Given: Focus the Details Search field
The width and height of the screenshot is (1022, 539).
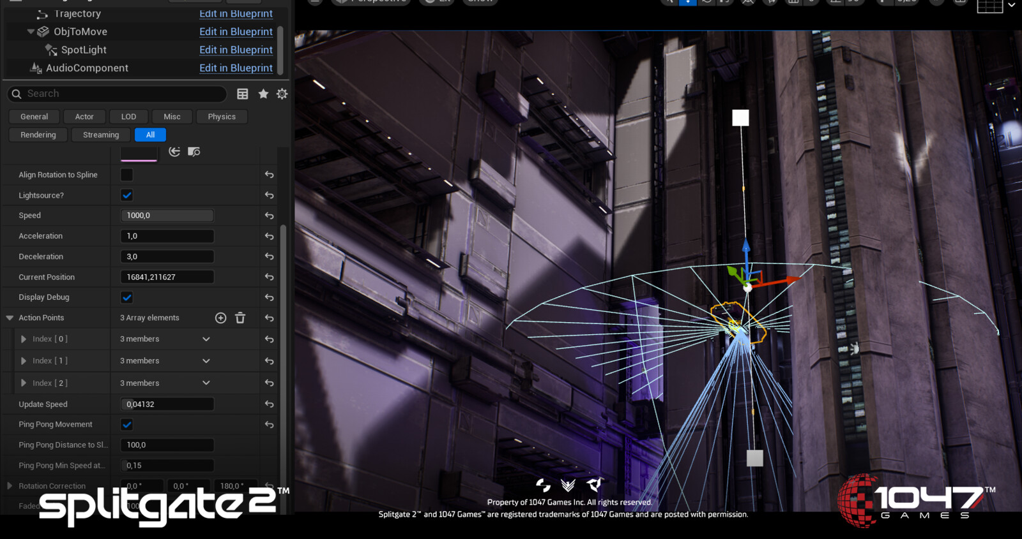Looking at the screenshot, I should (118, 94).
